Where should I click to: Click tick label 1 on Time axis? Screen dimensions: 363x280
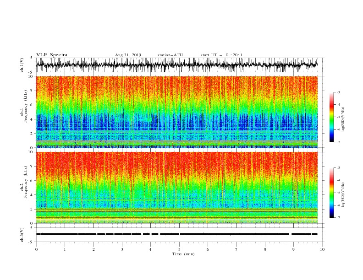click(x=65, y=249)
